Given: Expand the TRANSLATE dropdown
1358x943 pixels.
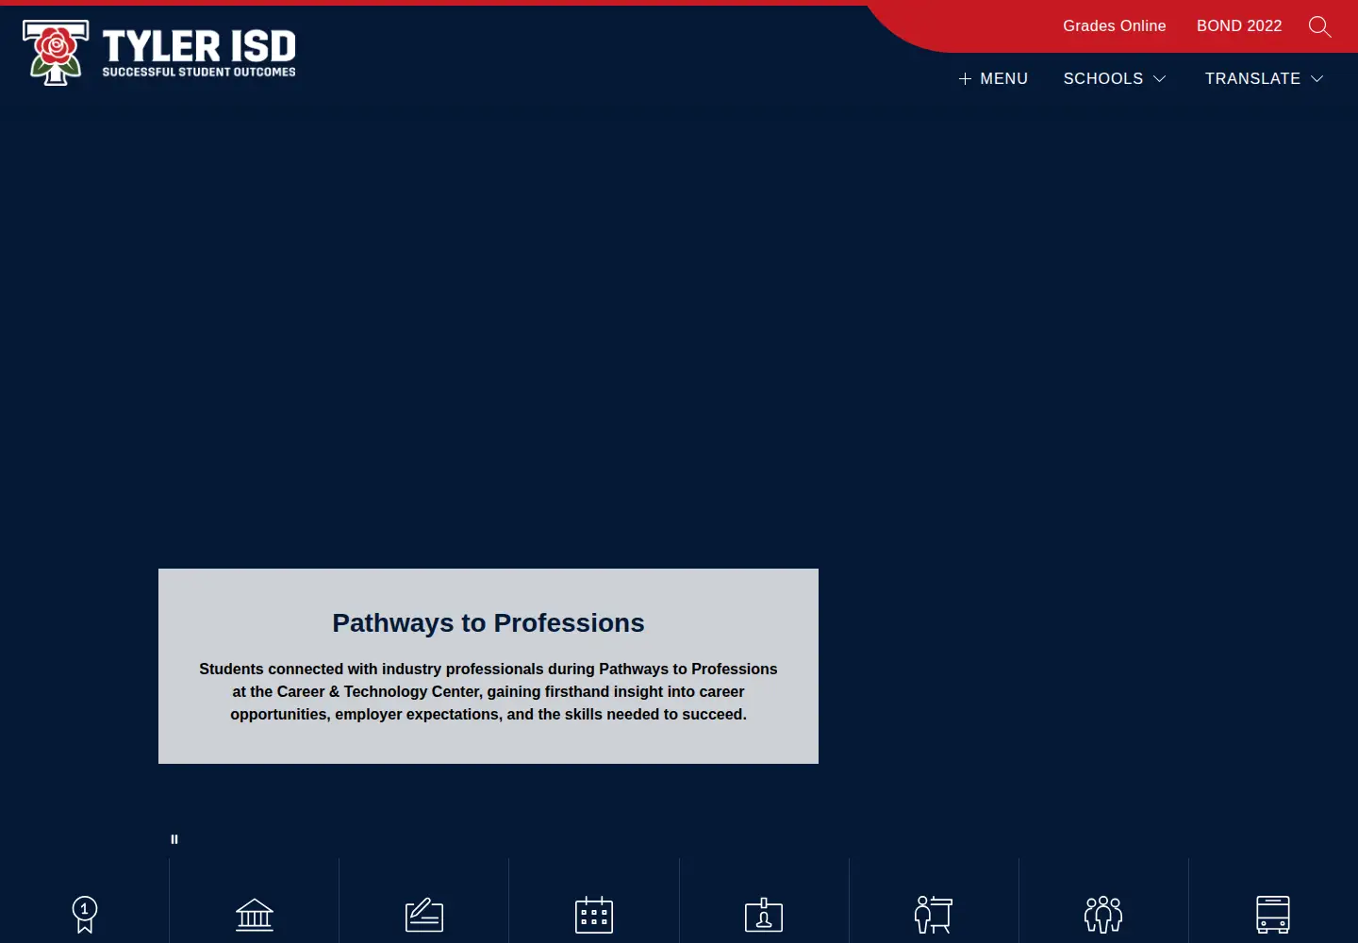Looking at the screenshot, I should tap(1264, 79).
